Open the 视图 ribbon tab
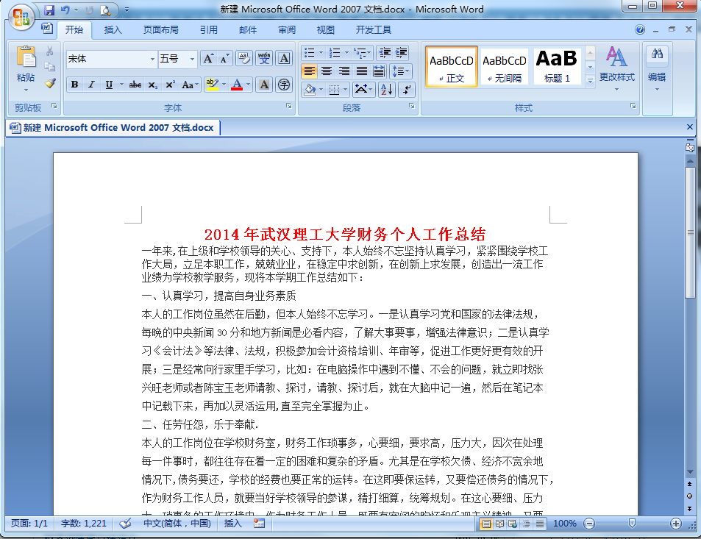This screenshot has width=701, height=539. click(325, 30)
